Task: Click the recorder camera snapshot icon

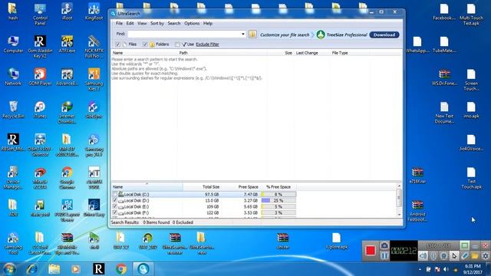Action: (x=384, y=245)
